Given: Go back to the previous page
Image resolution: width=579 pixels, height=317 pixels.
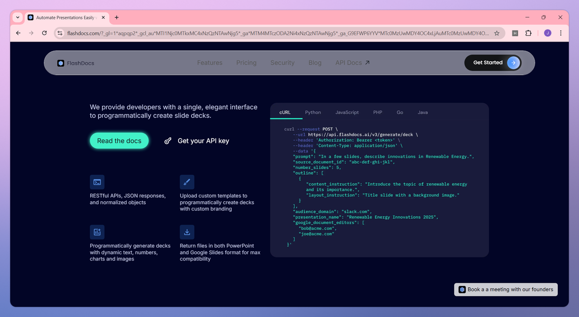Looking at the screenshot, I should click(x=18, y=33).
